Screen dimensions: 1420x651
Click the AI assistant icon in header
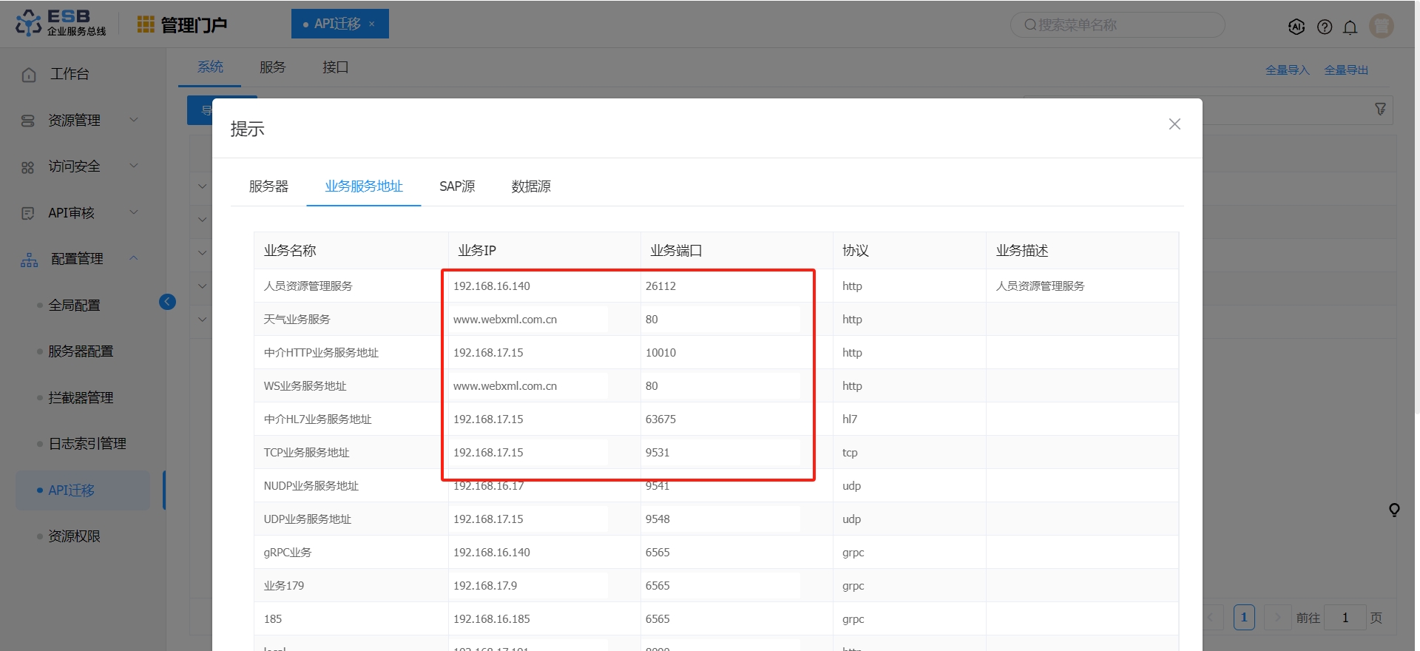(x=1296, y=27)
